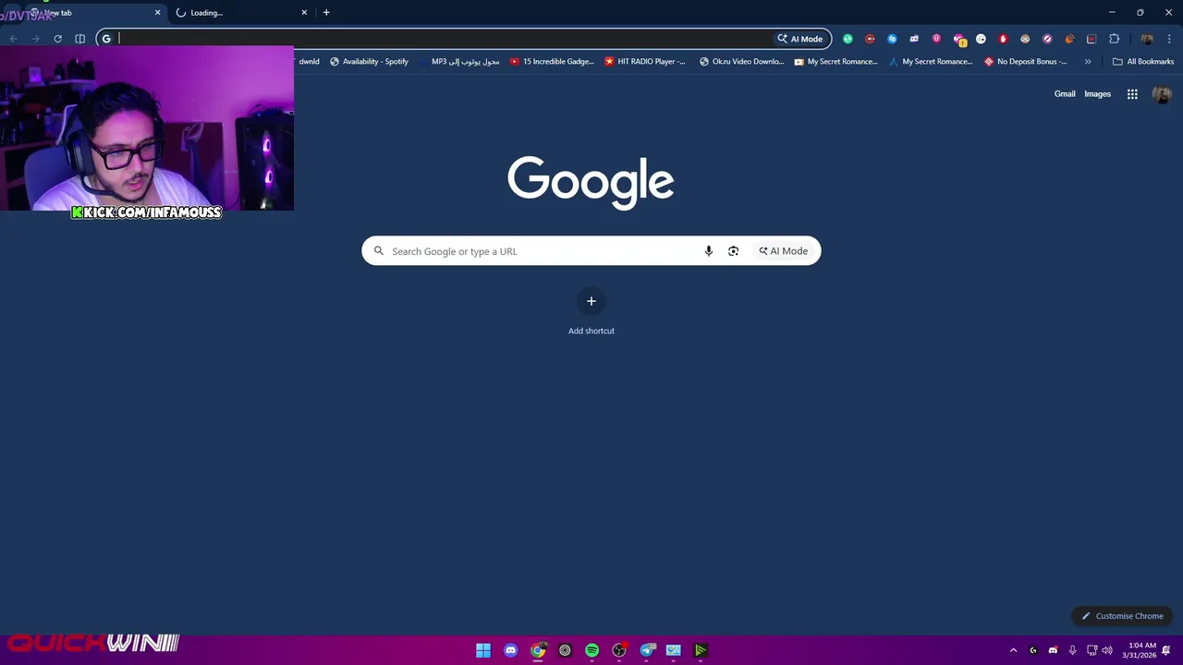
Task: Open the clock showing 1:04 AM
Action: pos(1140,650)
